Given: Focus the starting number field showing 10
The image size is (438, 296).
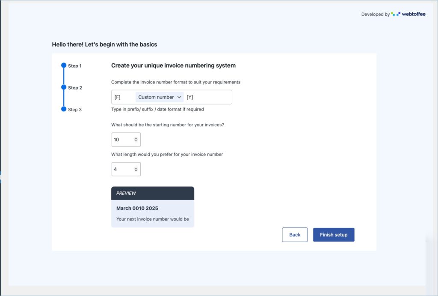Looking at the screenshot, I should [126, 140].
